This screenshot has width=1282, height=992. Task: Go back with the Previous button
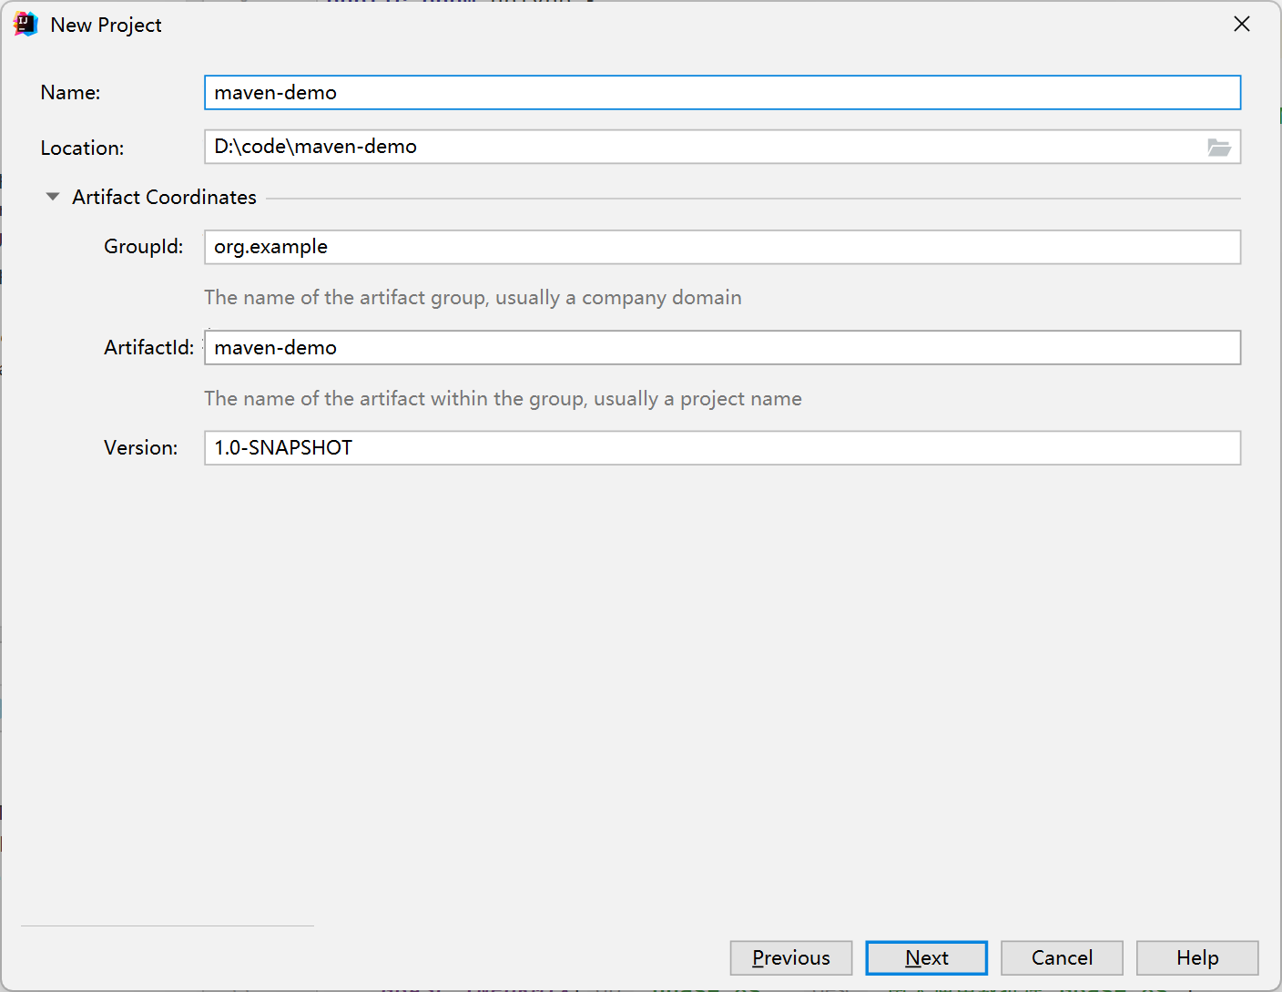point(790,958)
